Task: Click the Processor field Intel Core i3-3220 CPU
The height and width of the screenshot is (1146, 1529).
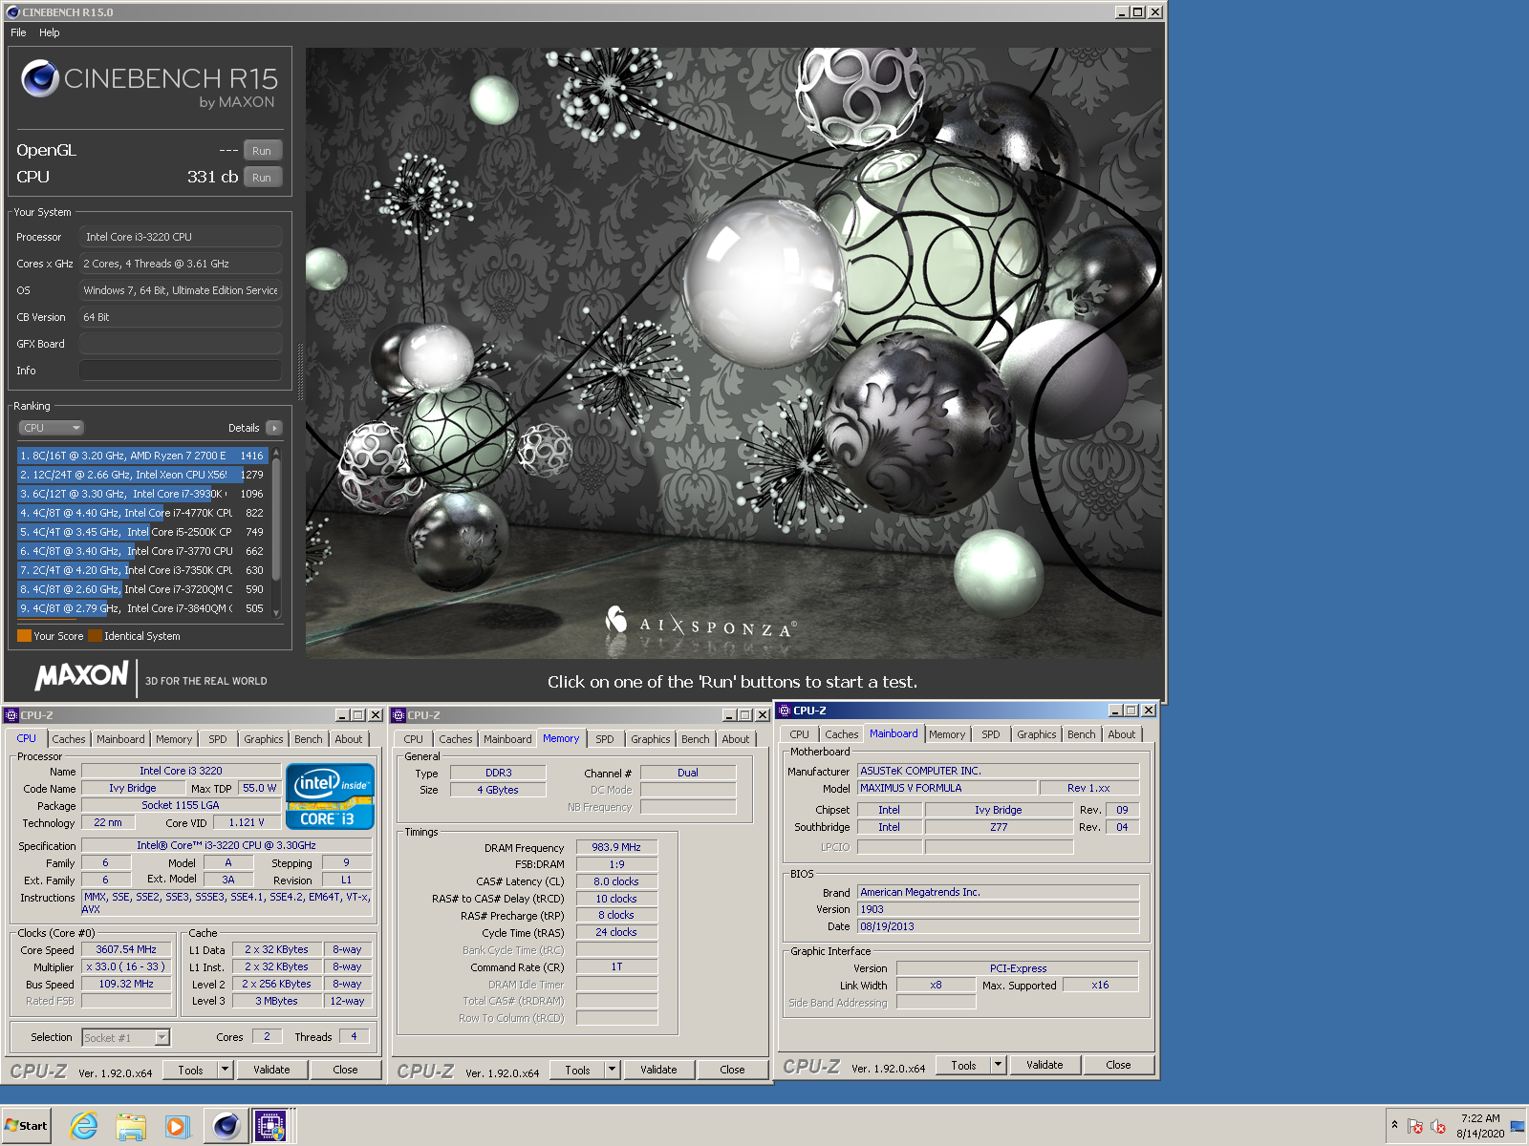Action: click(180, 237)
